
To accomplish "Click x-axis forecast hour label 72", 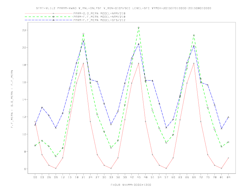I will pyautogui.click(x=201, y=177).
